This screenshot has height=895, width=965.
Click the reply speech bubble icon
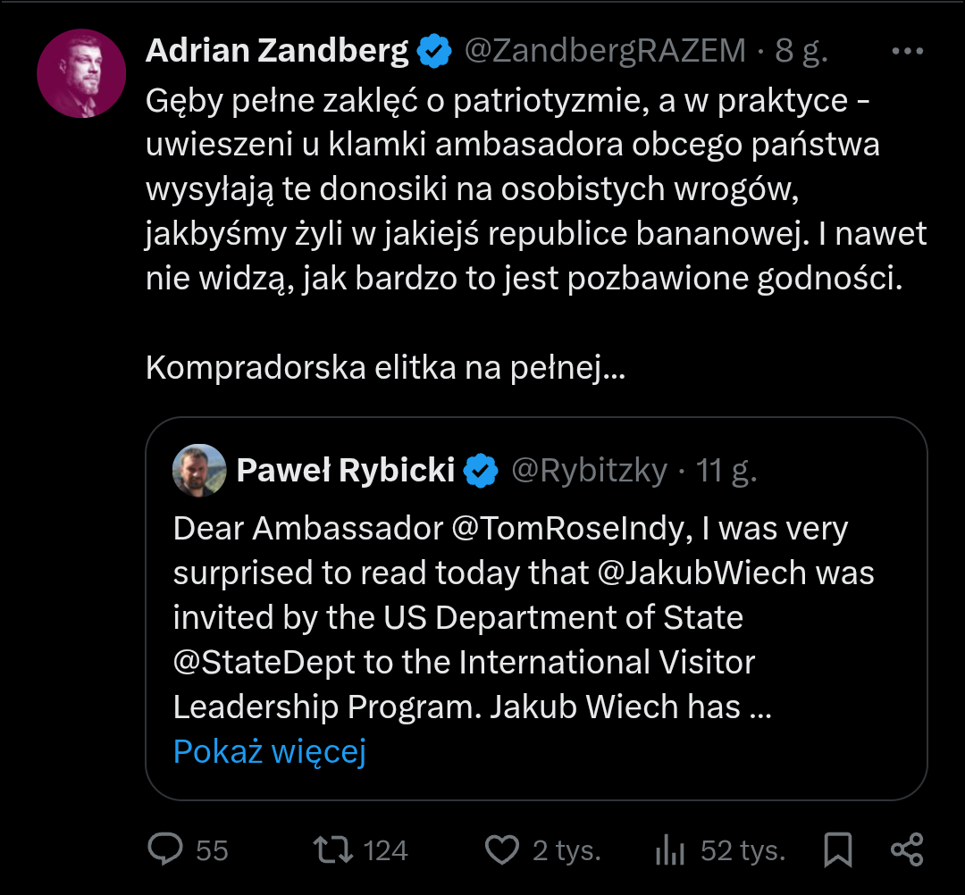coord(165,849)
